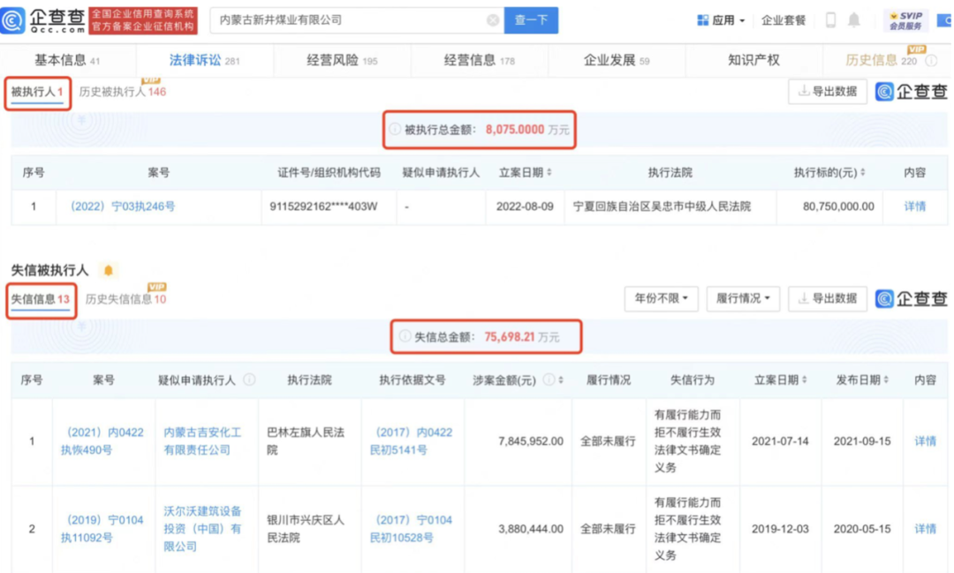Open notifications via the header bell icon
This screenshot has height=573, width=954.
(x=854, y=20)
